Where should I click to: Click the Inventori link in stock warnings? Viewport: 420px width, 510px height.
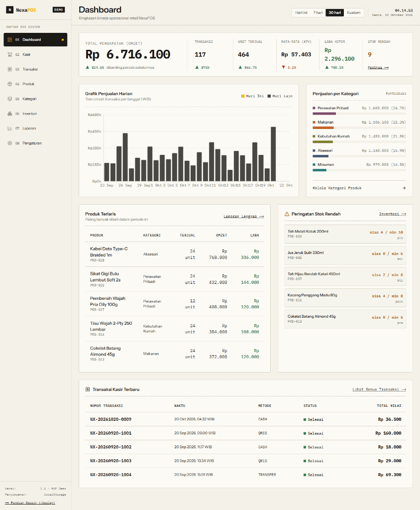392,214
